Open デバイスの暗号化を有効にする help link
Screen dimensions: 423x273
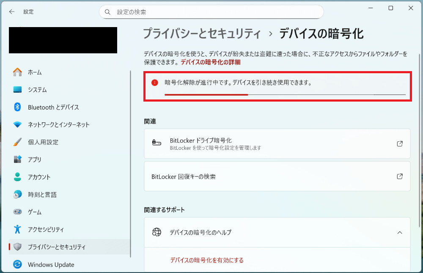click(207, 260)
